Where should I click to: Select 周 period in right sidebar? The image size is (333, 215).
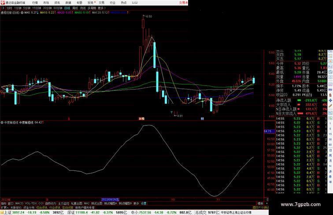coord(330,155)
